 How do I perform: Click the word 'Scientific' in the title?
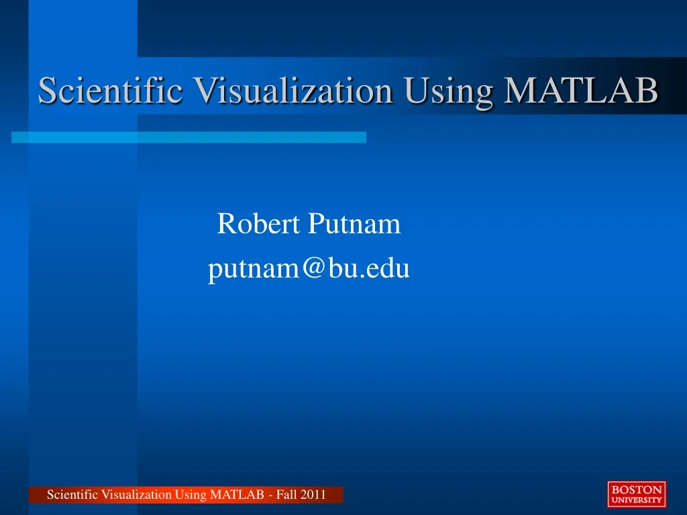click(110, 91)
